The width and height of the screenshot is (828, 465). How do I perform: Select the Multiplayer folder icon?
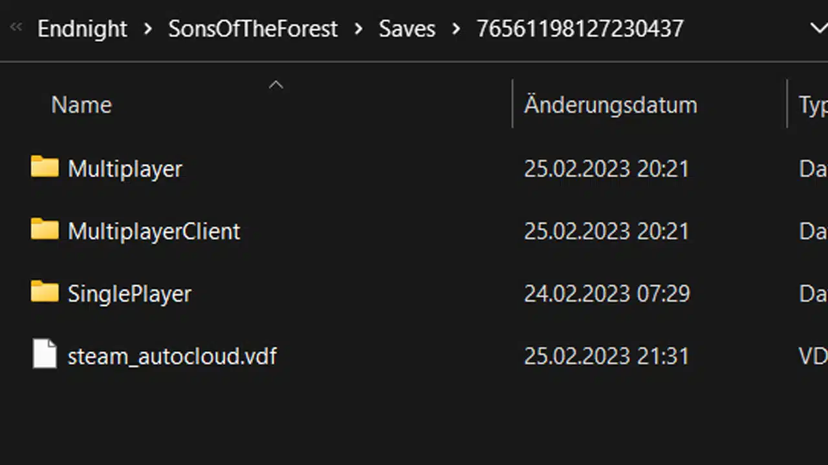point(45,167)
